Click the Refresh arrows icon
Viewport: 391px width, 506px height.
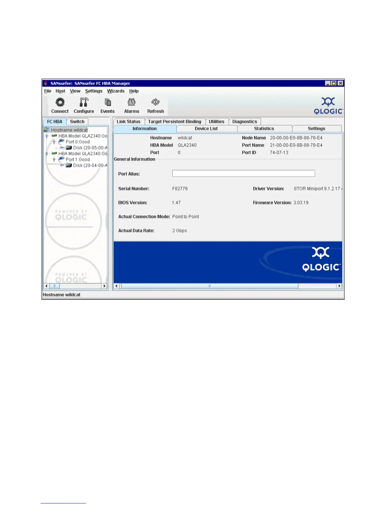[156, 102]
